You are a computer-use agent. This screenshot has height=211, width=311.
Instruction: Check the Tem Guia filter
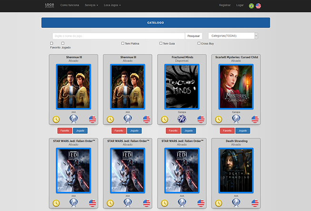[161, 43]
